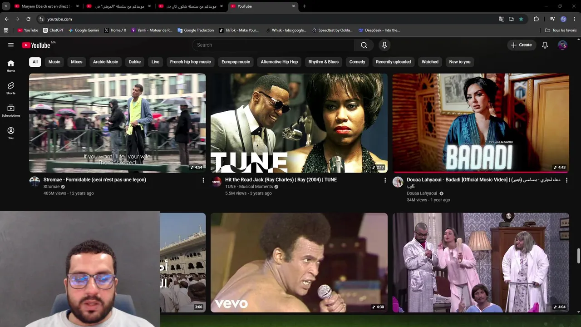Filter by the Rhythm & Blues chip
This screenshot has width=581, height=327.
pos(324,62)
